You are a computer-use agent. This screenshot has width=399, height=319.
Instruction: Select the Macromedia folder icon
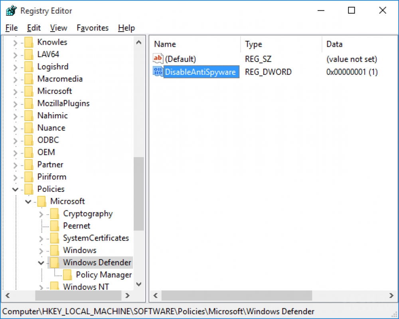[29, 79]
